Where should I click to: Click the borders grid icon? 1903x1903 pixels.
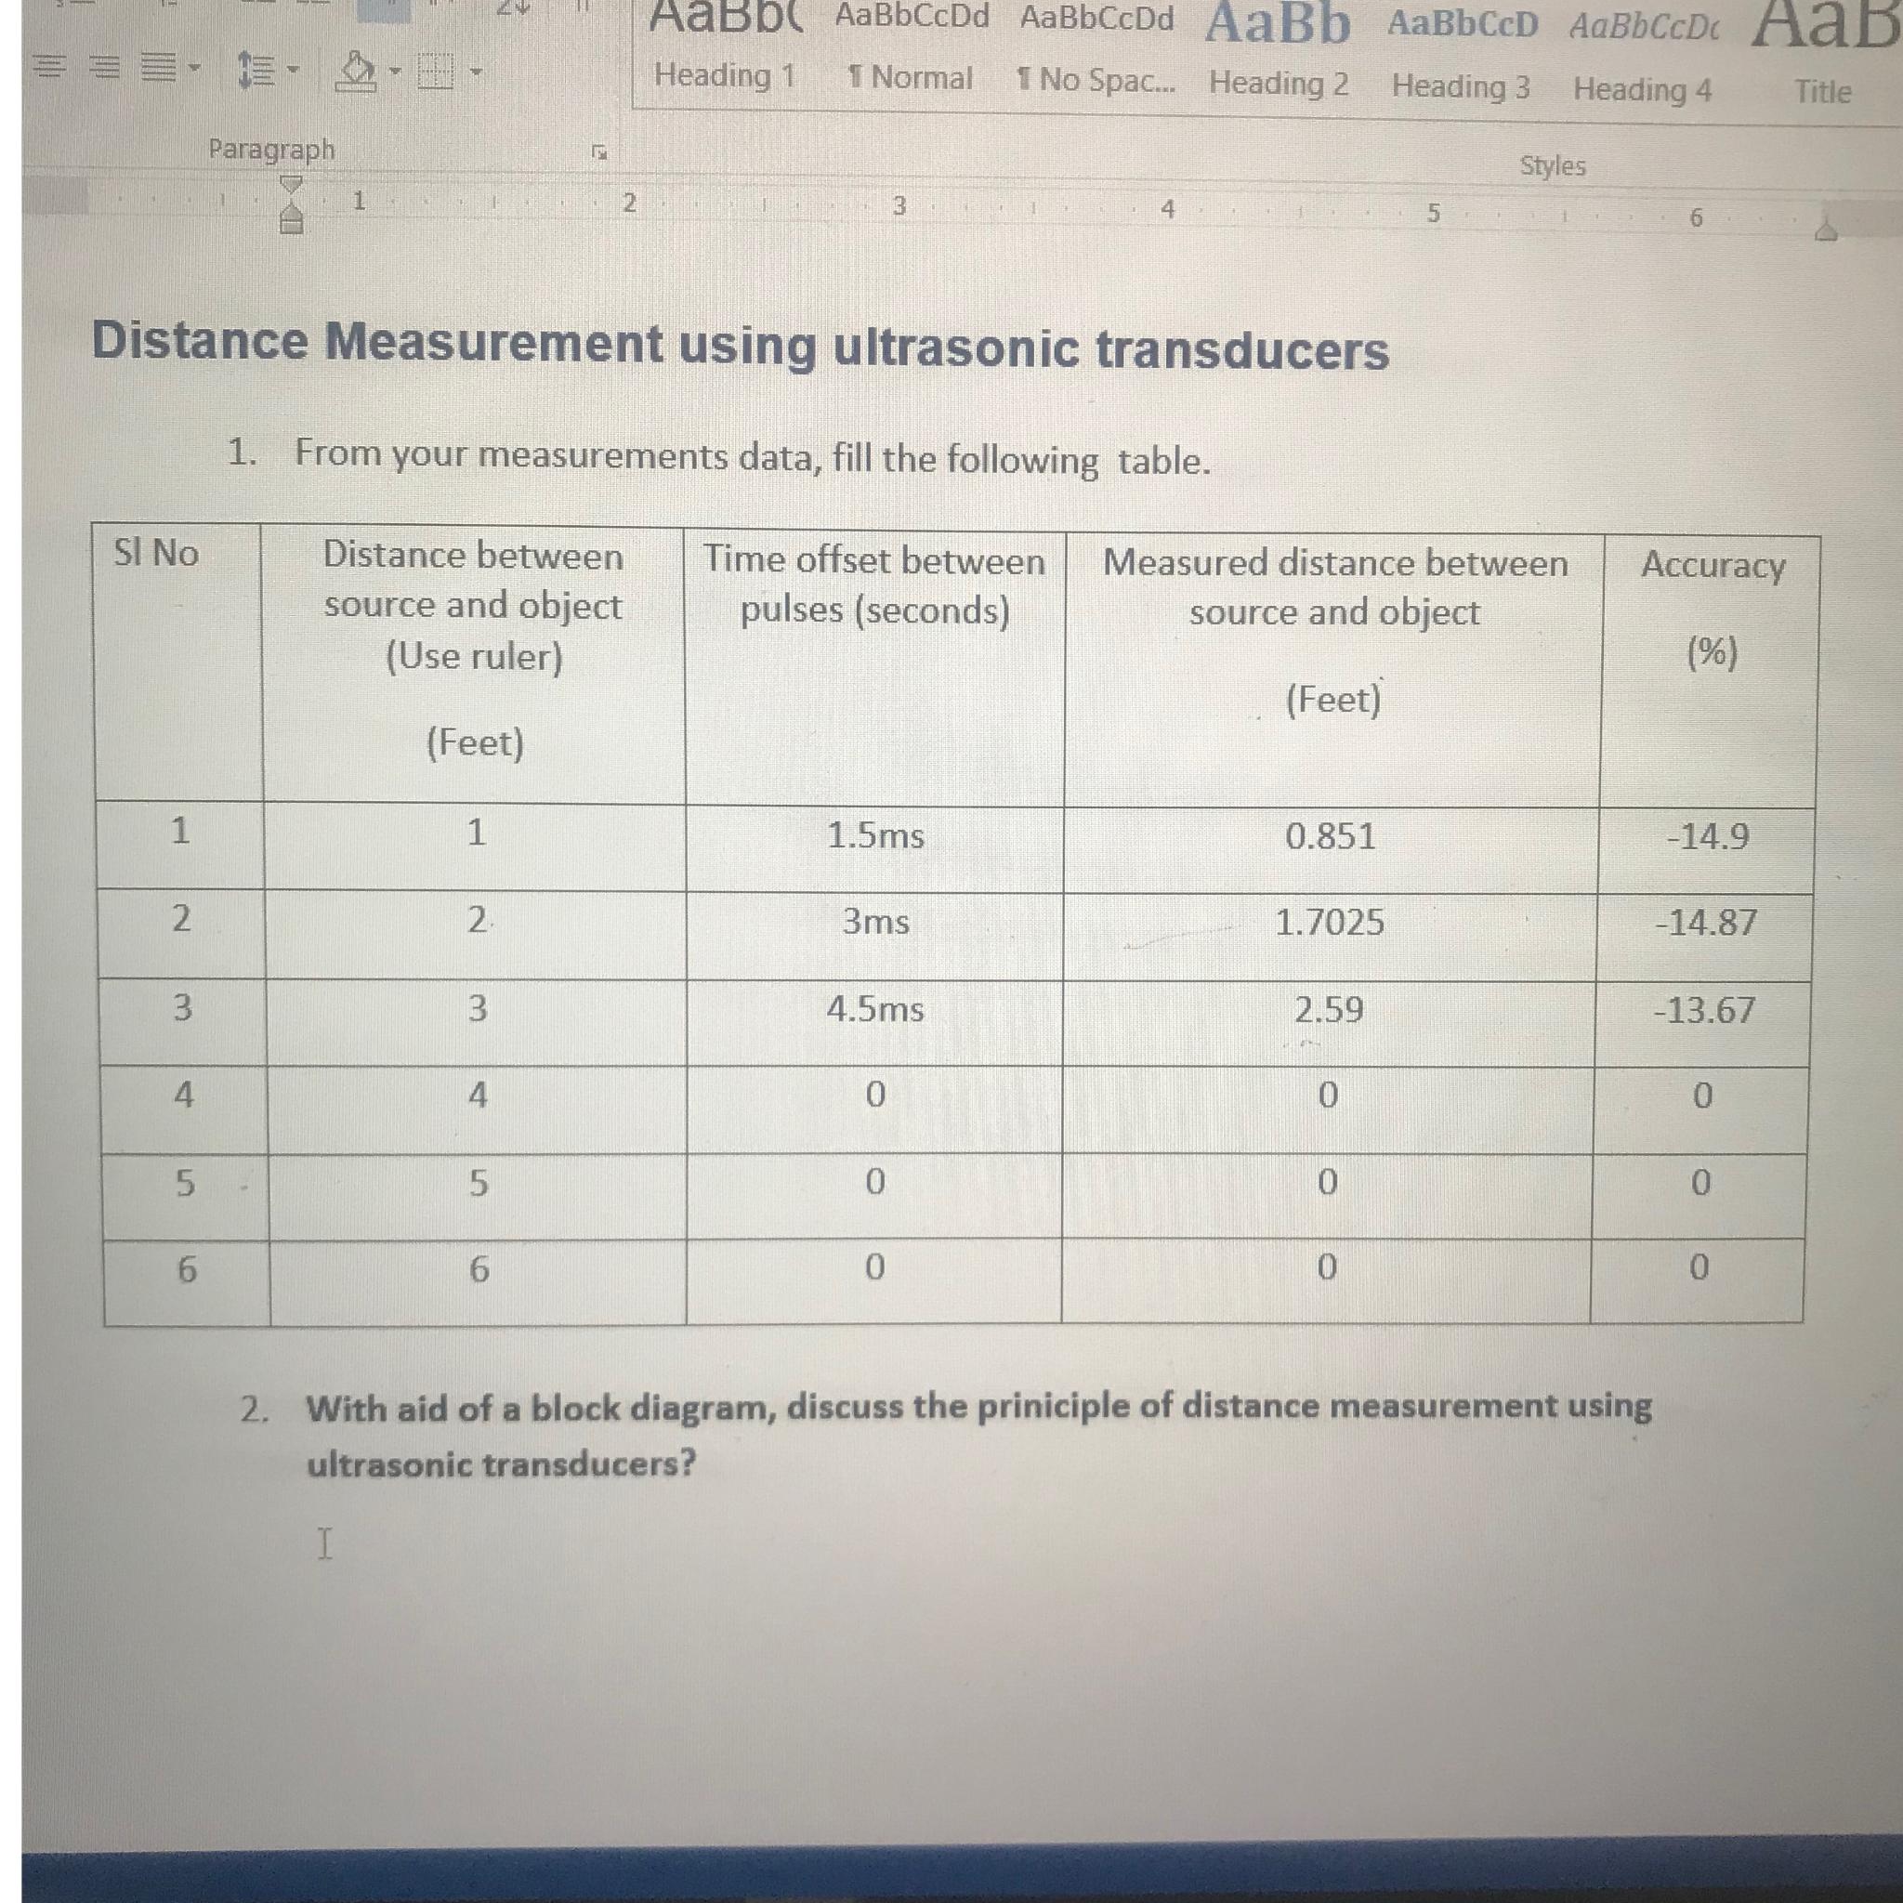[x=438, y=71]
